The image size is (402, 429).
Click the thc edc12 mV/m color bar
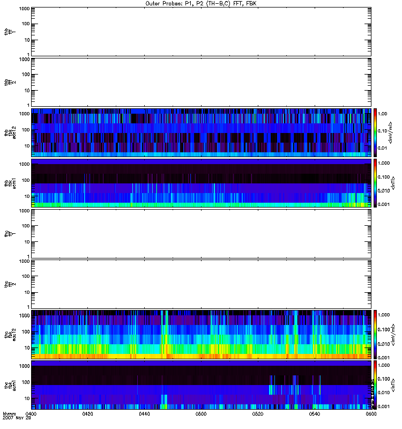click(x=376, y=334)
